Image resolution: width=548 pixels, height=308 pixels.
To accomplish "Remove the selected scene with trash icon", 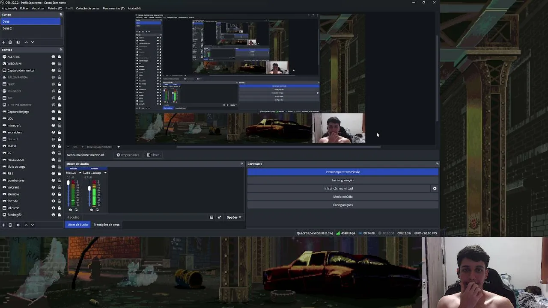I will pos(10,42).
